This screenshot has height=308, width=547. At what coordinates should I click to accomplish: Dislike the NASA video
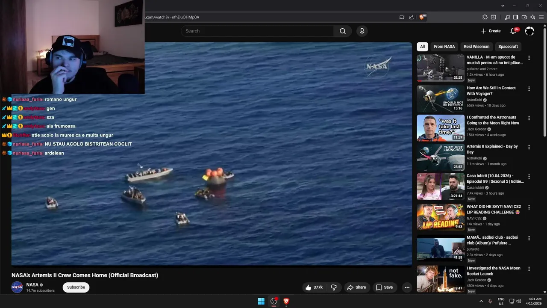334,287
